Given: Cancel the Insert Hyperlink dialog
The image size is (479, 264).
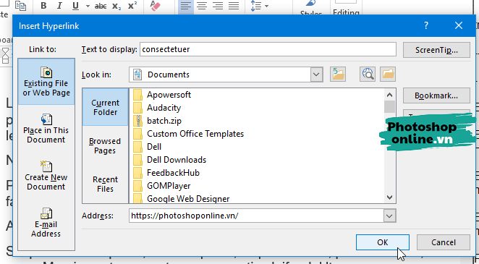Looking at the screenshot, I should (x=444, y=242).
